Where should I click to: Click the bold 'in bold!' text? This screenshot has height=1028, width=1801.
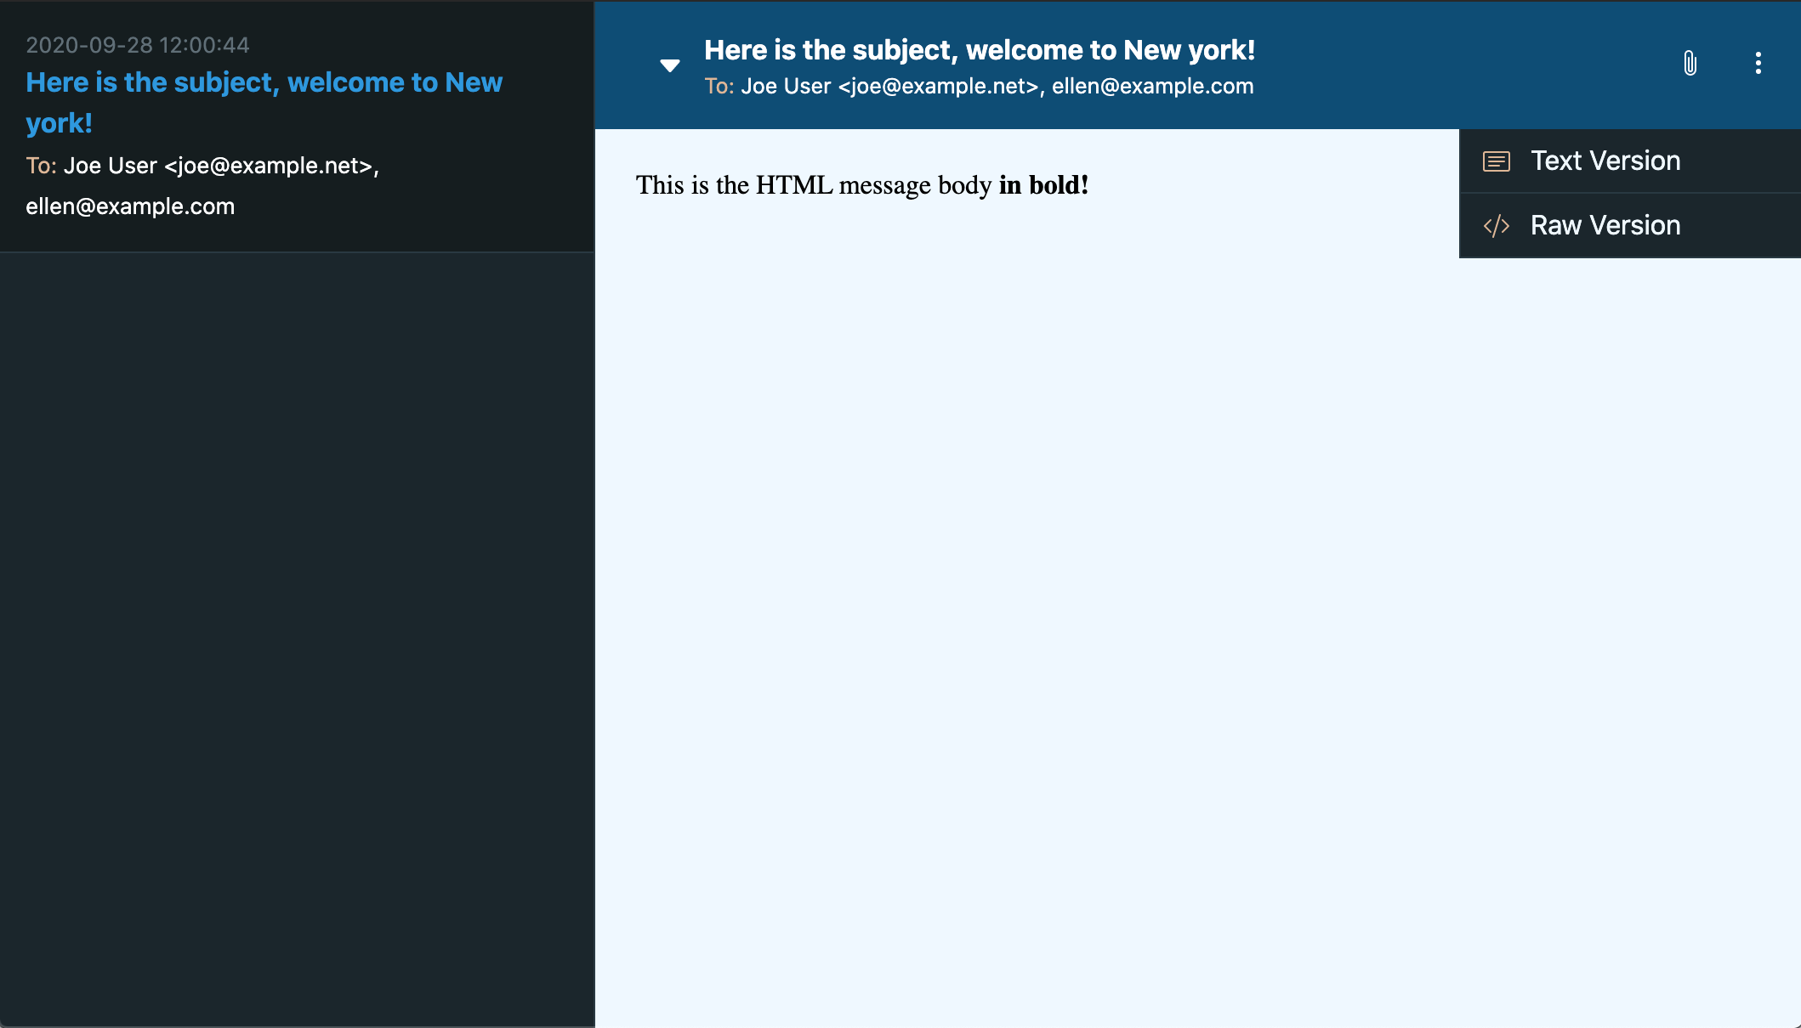click(1043, 185)
